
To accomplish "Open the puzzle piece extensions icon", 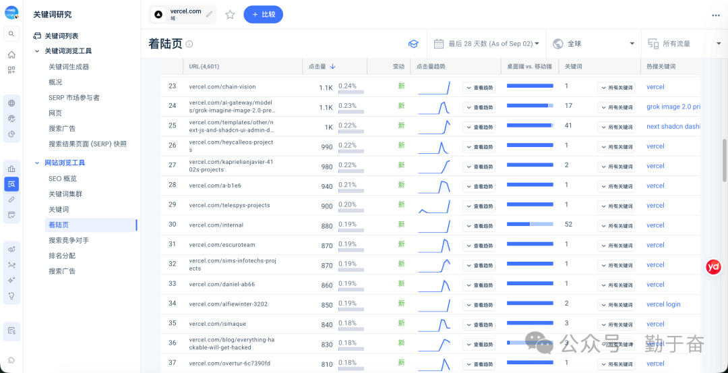I will (11, 360).
